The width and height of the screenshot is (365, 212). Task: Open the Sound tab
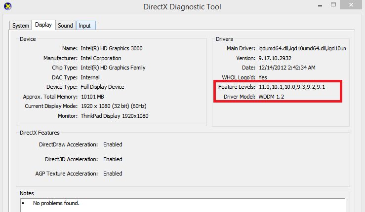tap(65, 26)
